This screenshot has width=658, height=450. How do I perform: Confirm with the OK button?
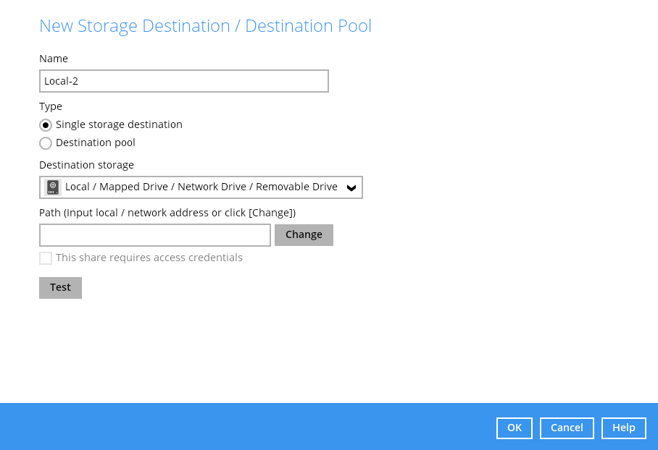click(x=514, y=428)
